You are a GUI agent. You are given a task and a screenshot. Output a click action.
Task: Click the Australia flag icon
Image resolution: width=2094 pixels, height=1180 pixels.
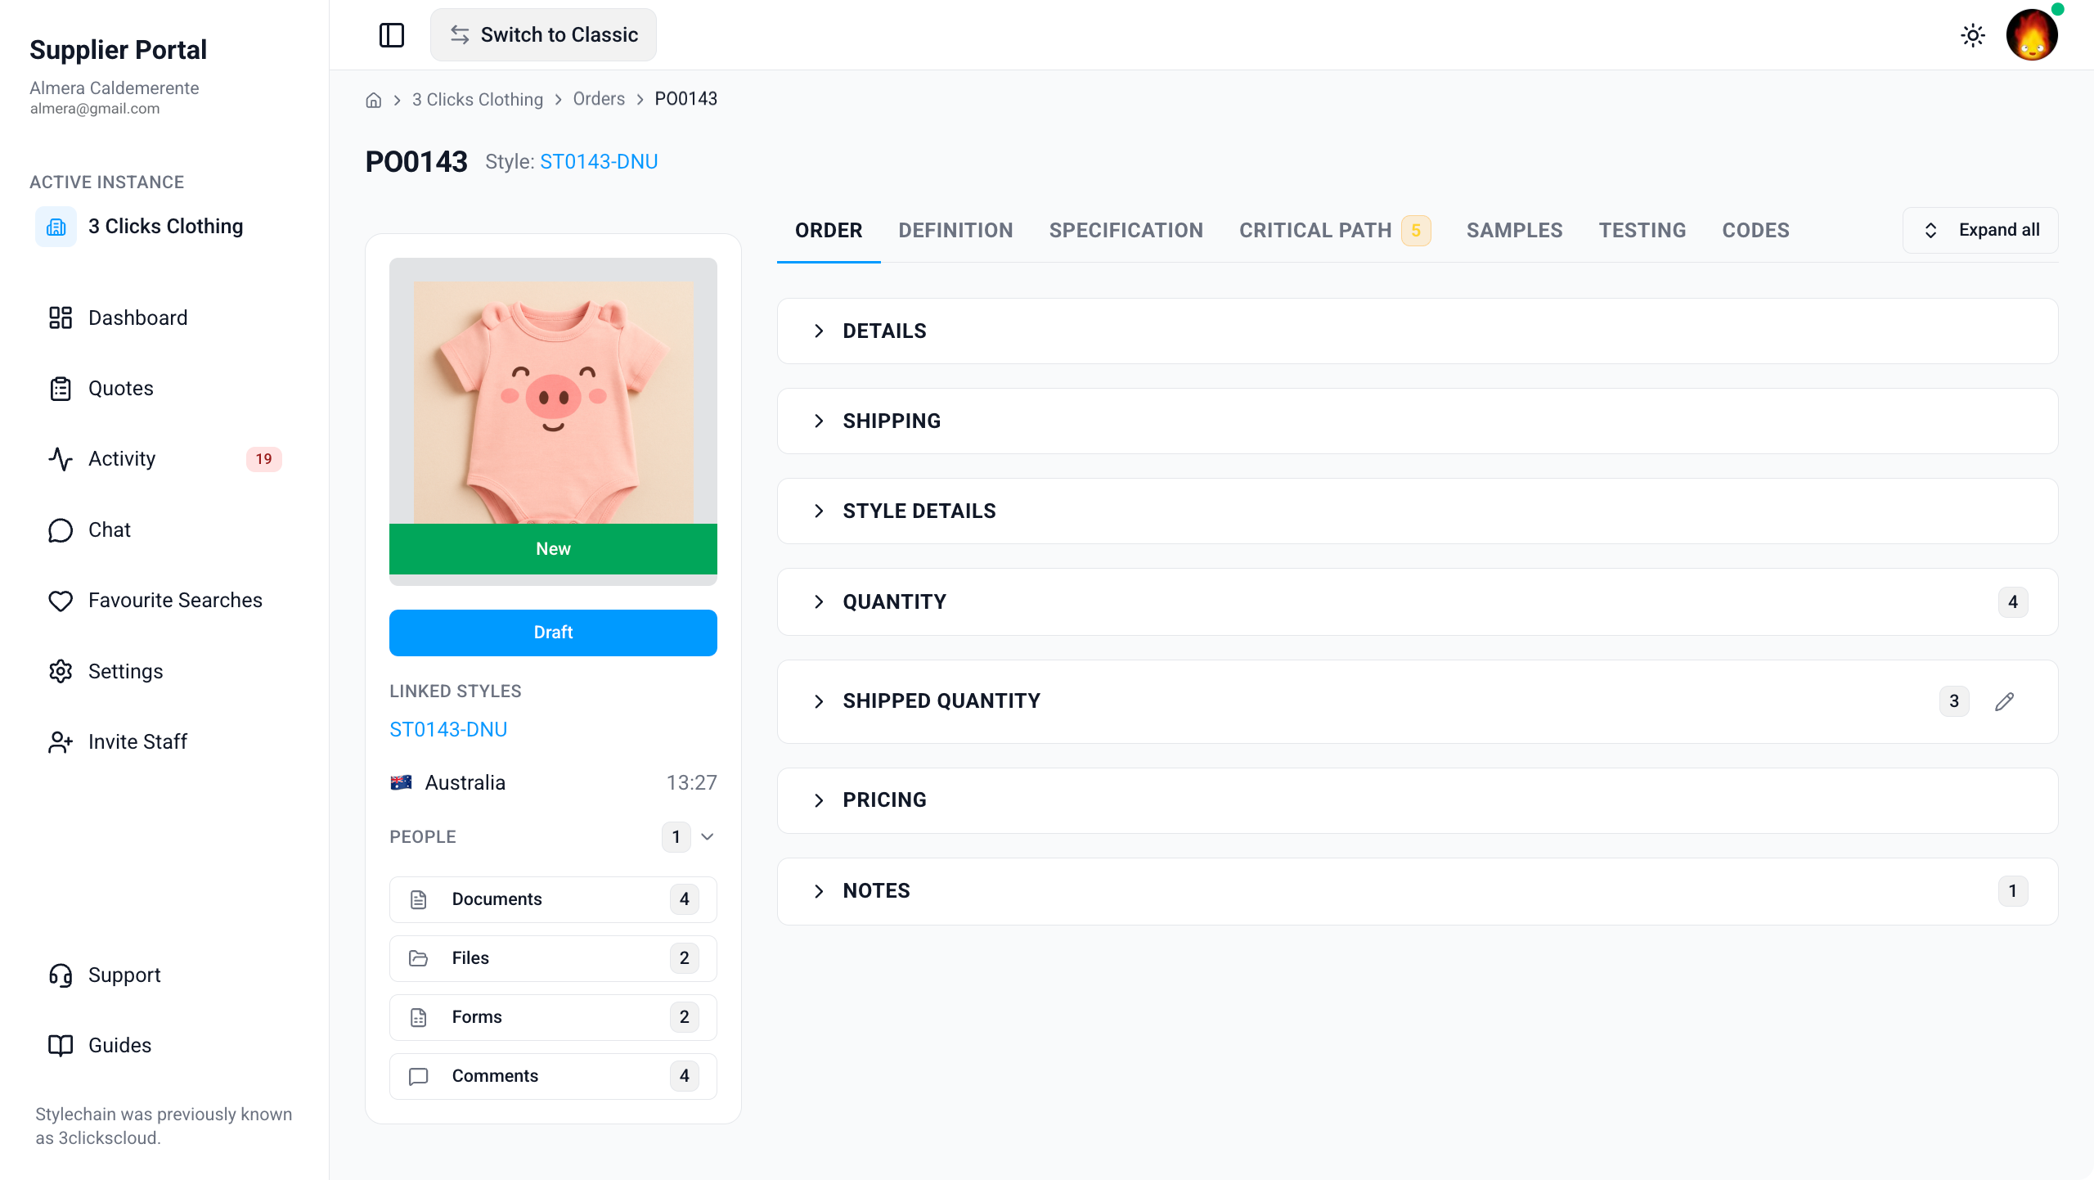(x=401, y=783)
